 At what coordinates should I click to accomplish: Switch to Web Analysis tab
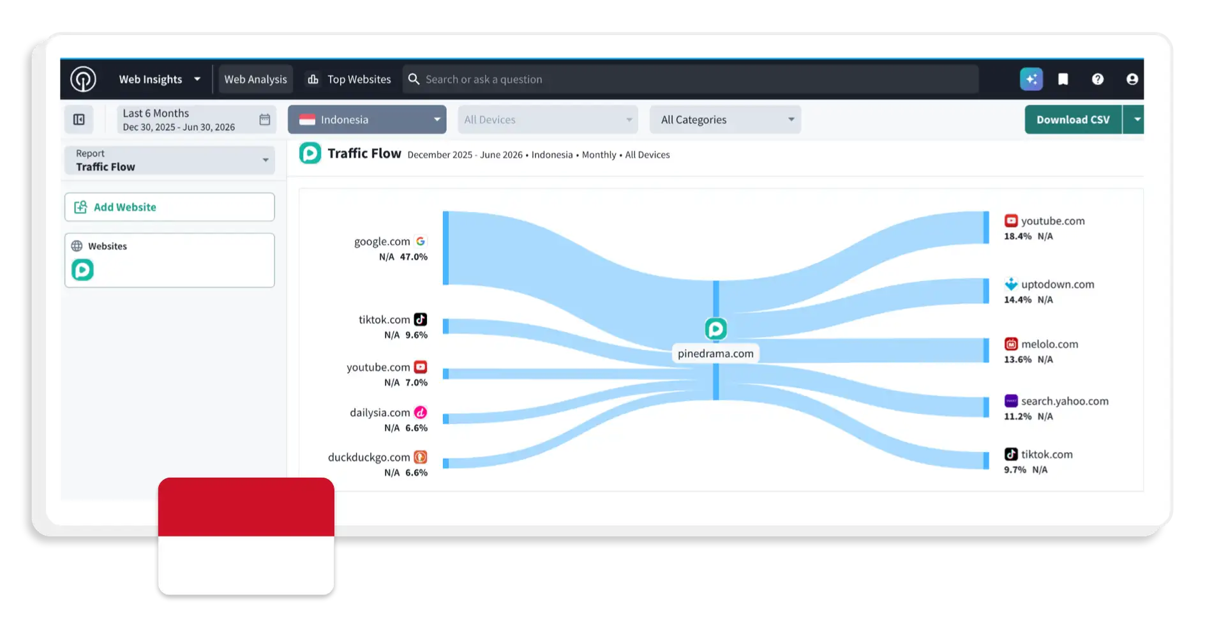coord(255,79)
